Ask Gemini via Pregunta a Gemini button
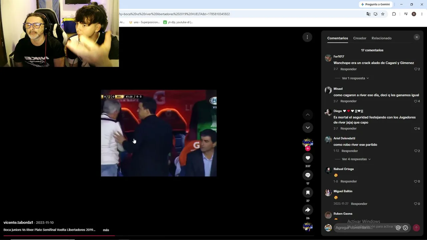 pos(375,4)
